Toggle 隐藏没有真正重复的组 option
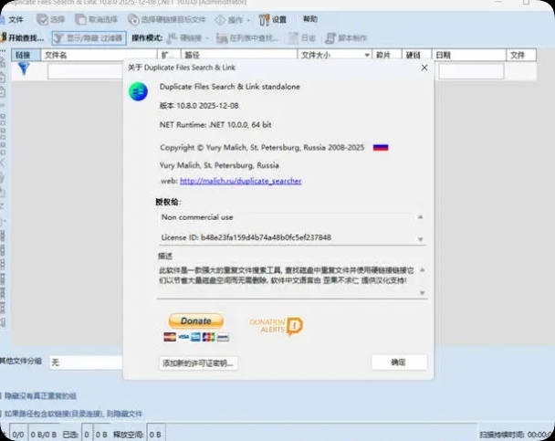The image size is (555, 441). point(39,395)
